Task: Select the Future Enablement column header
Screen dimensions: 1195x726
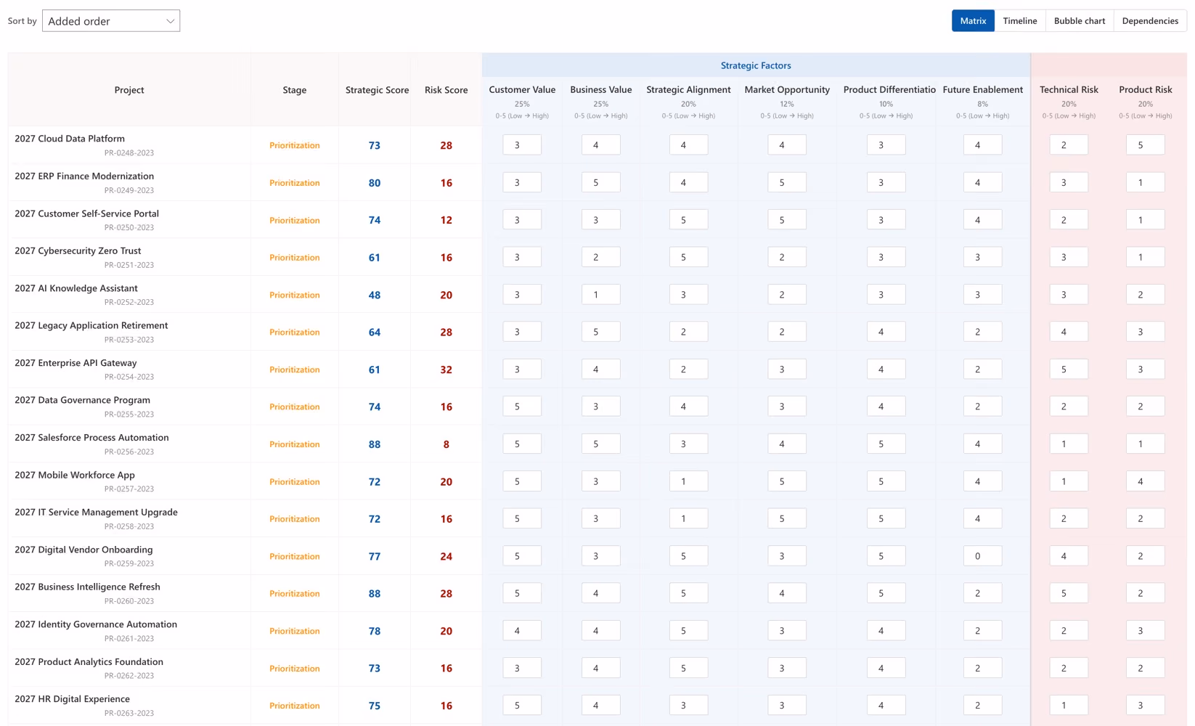Action: 983,89
